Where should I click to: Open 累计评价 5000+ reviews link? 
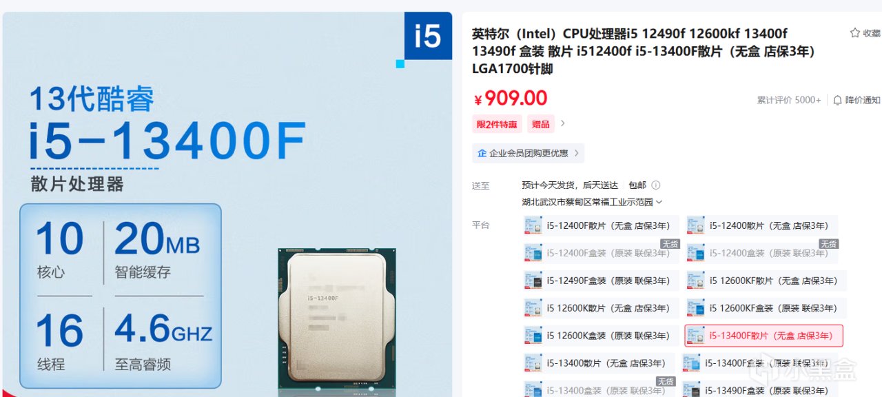[789, 100]
